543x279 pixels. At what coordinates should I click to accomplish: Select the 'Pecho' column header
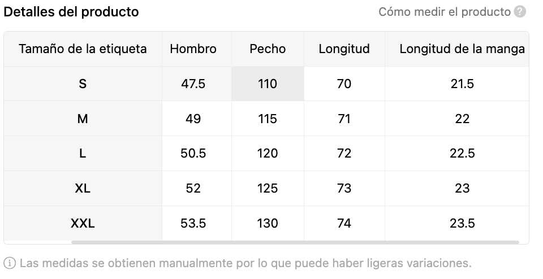click(x=268, y=49)
